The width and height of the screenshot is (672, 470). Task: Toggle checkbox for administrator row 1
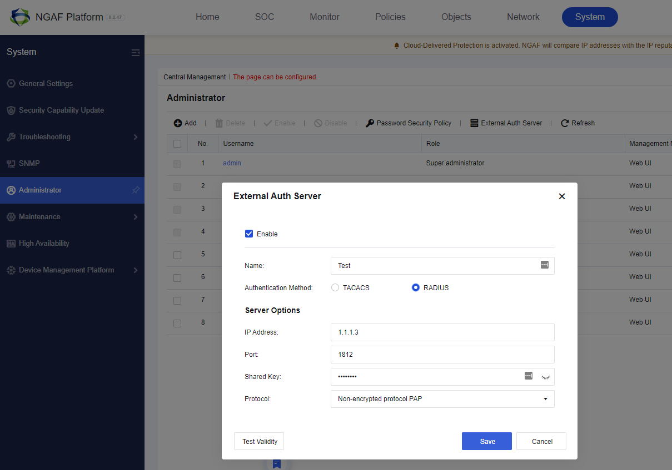point(177,164)
